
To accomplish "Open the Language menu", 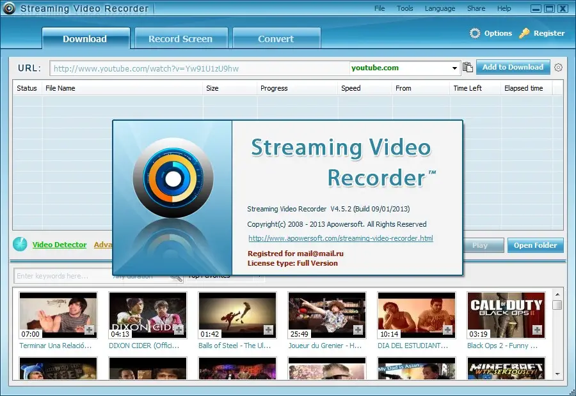I will 440,8.
